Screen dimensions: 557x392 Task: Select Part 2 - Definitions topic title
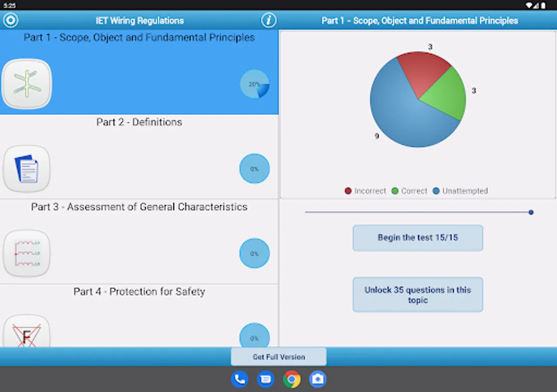coord(139,122)
